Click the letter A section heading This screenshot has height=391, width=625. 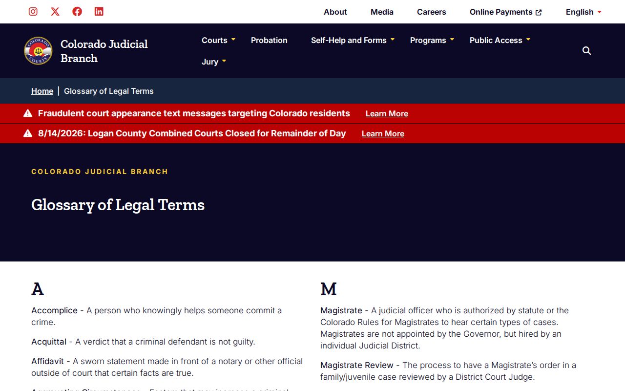(38, 289)
